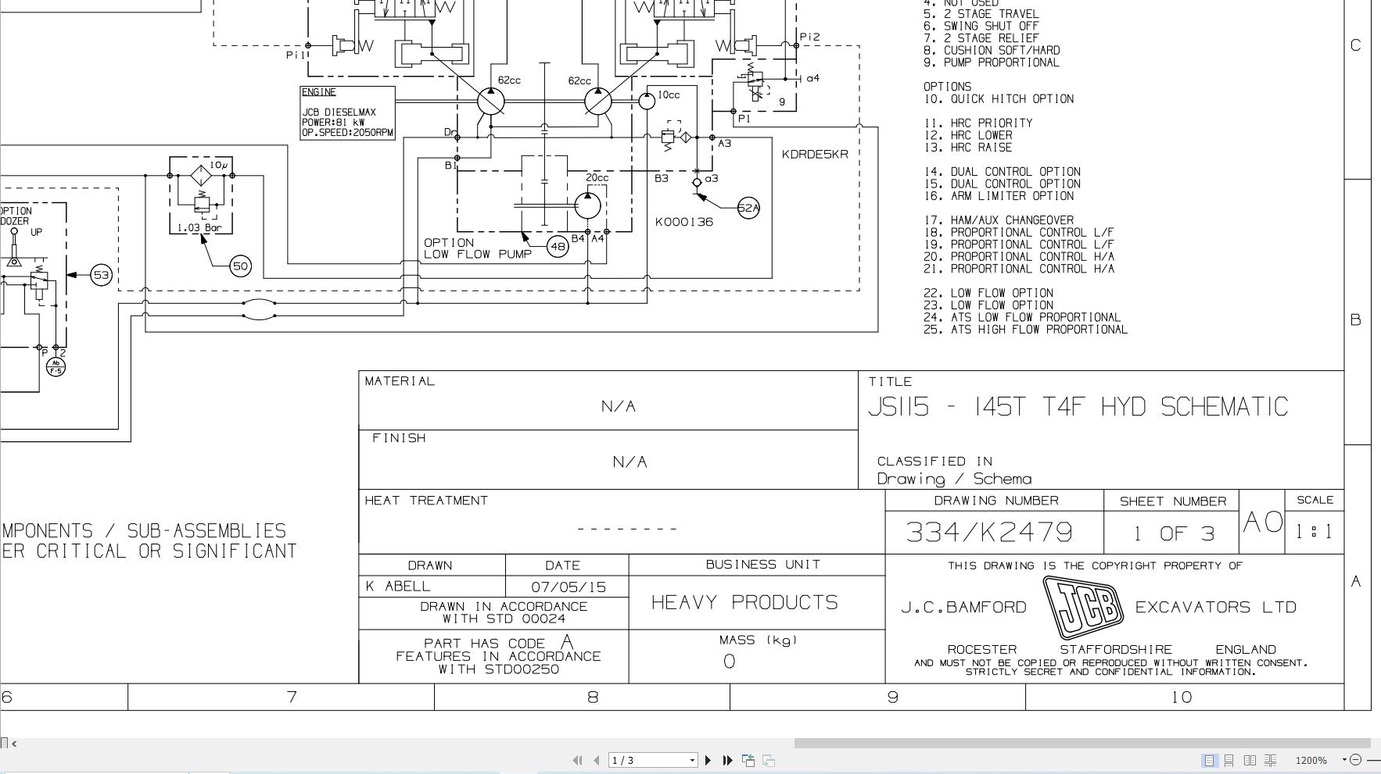
Task: Open the page number dropdown
Action: click(x=691, y=759)
